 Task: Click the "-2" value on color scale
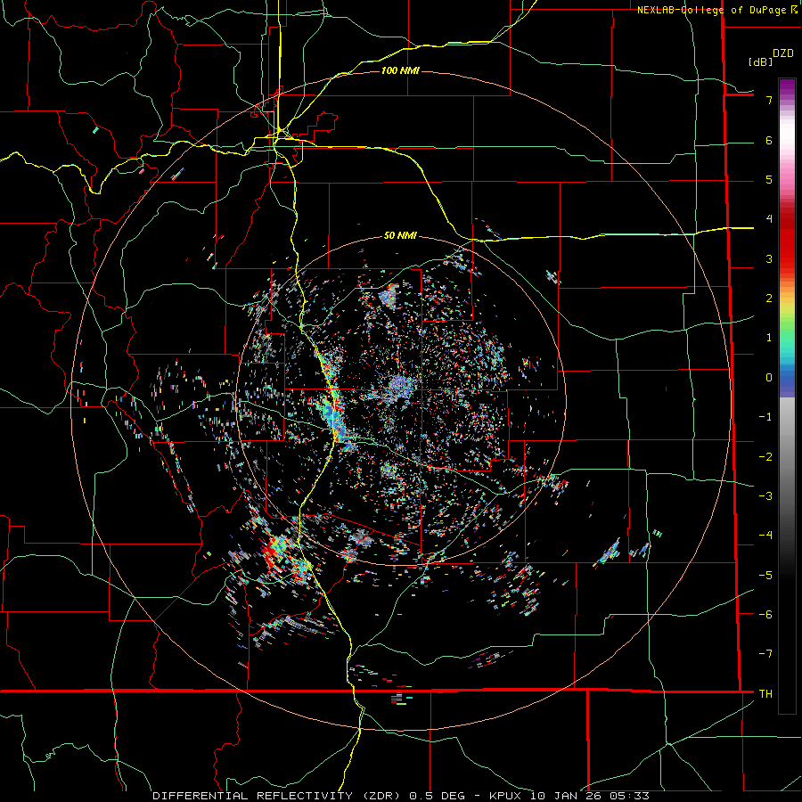[x=765, y=457]
